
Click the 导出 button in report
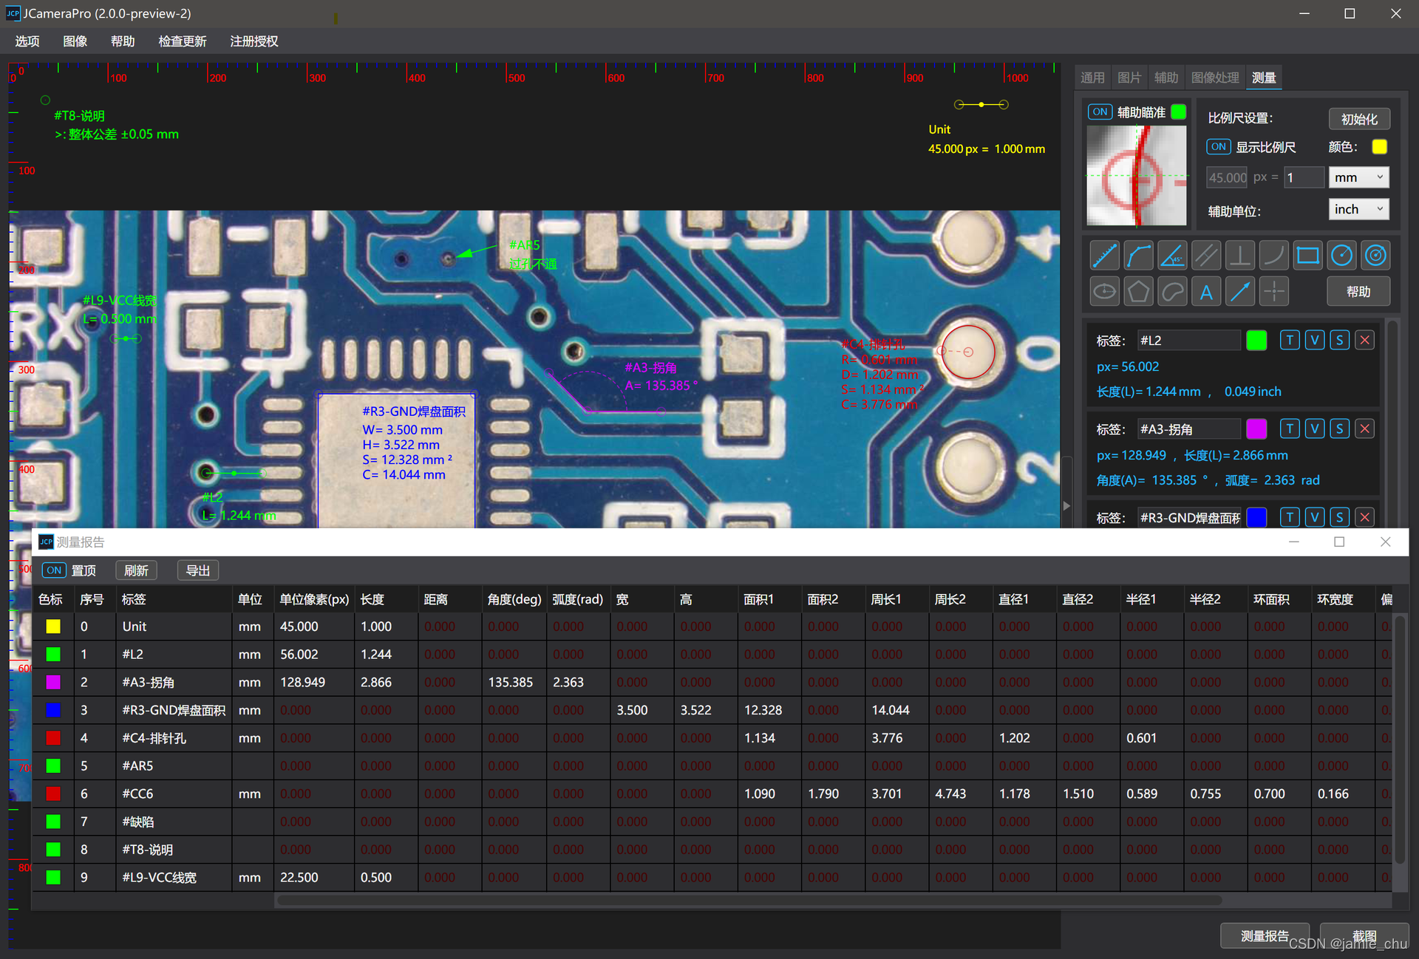pos(197,570)
